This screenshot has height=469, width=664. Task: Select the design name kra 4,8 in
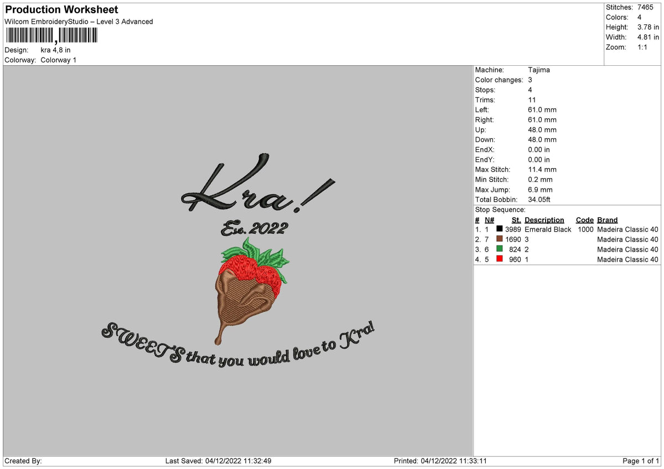click(x=55, y=50)
